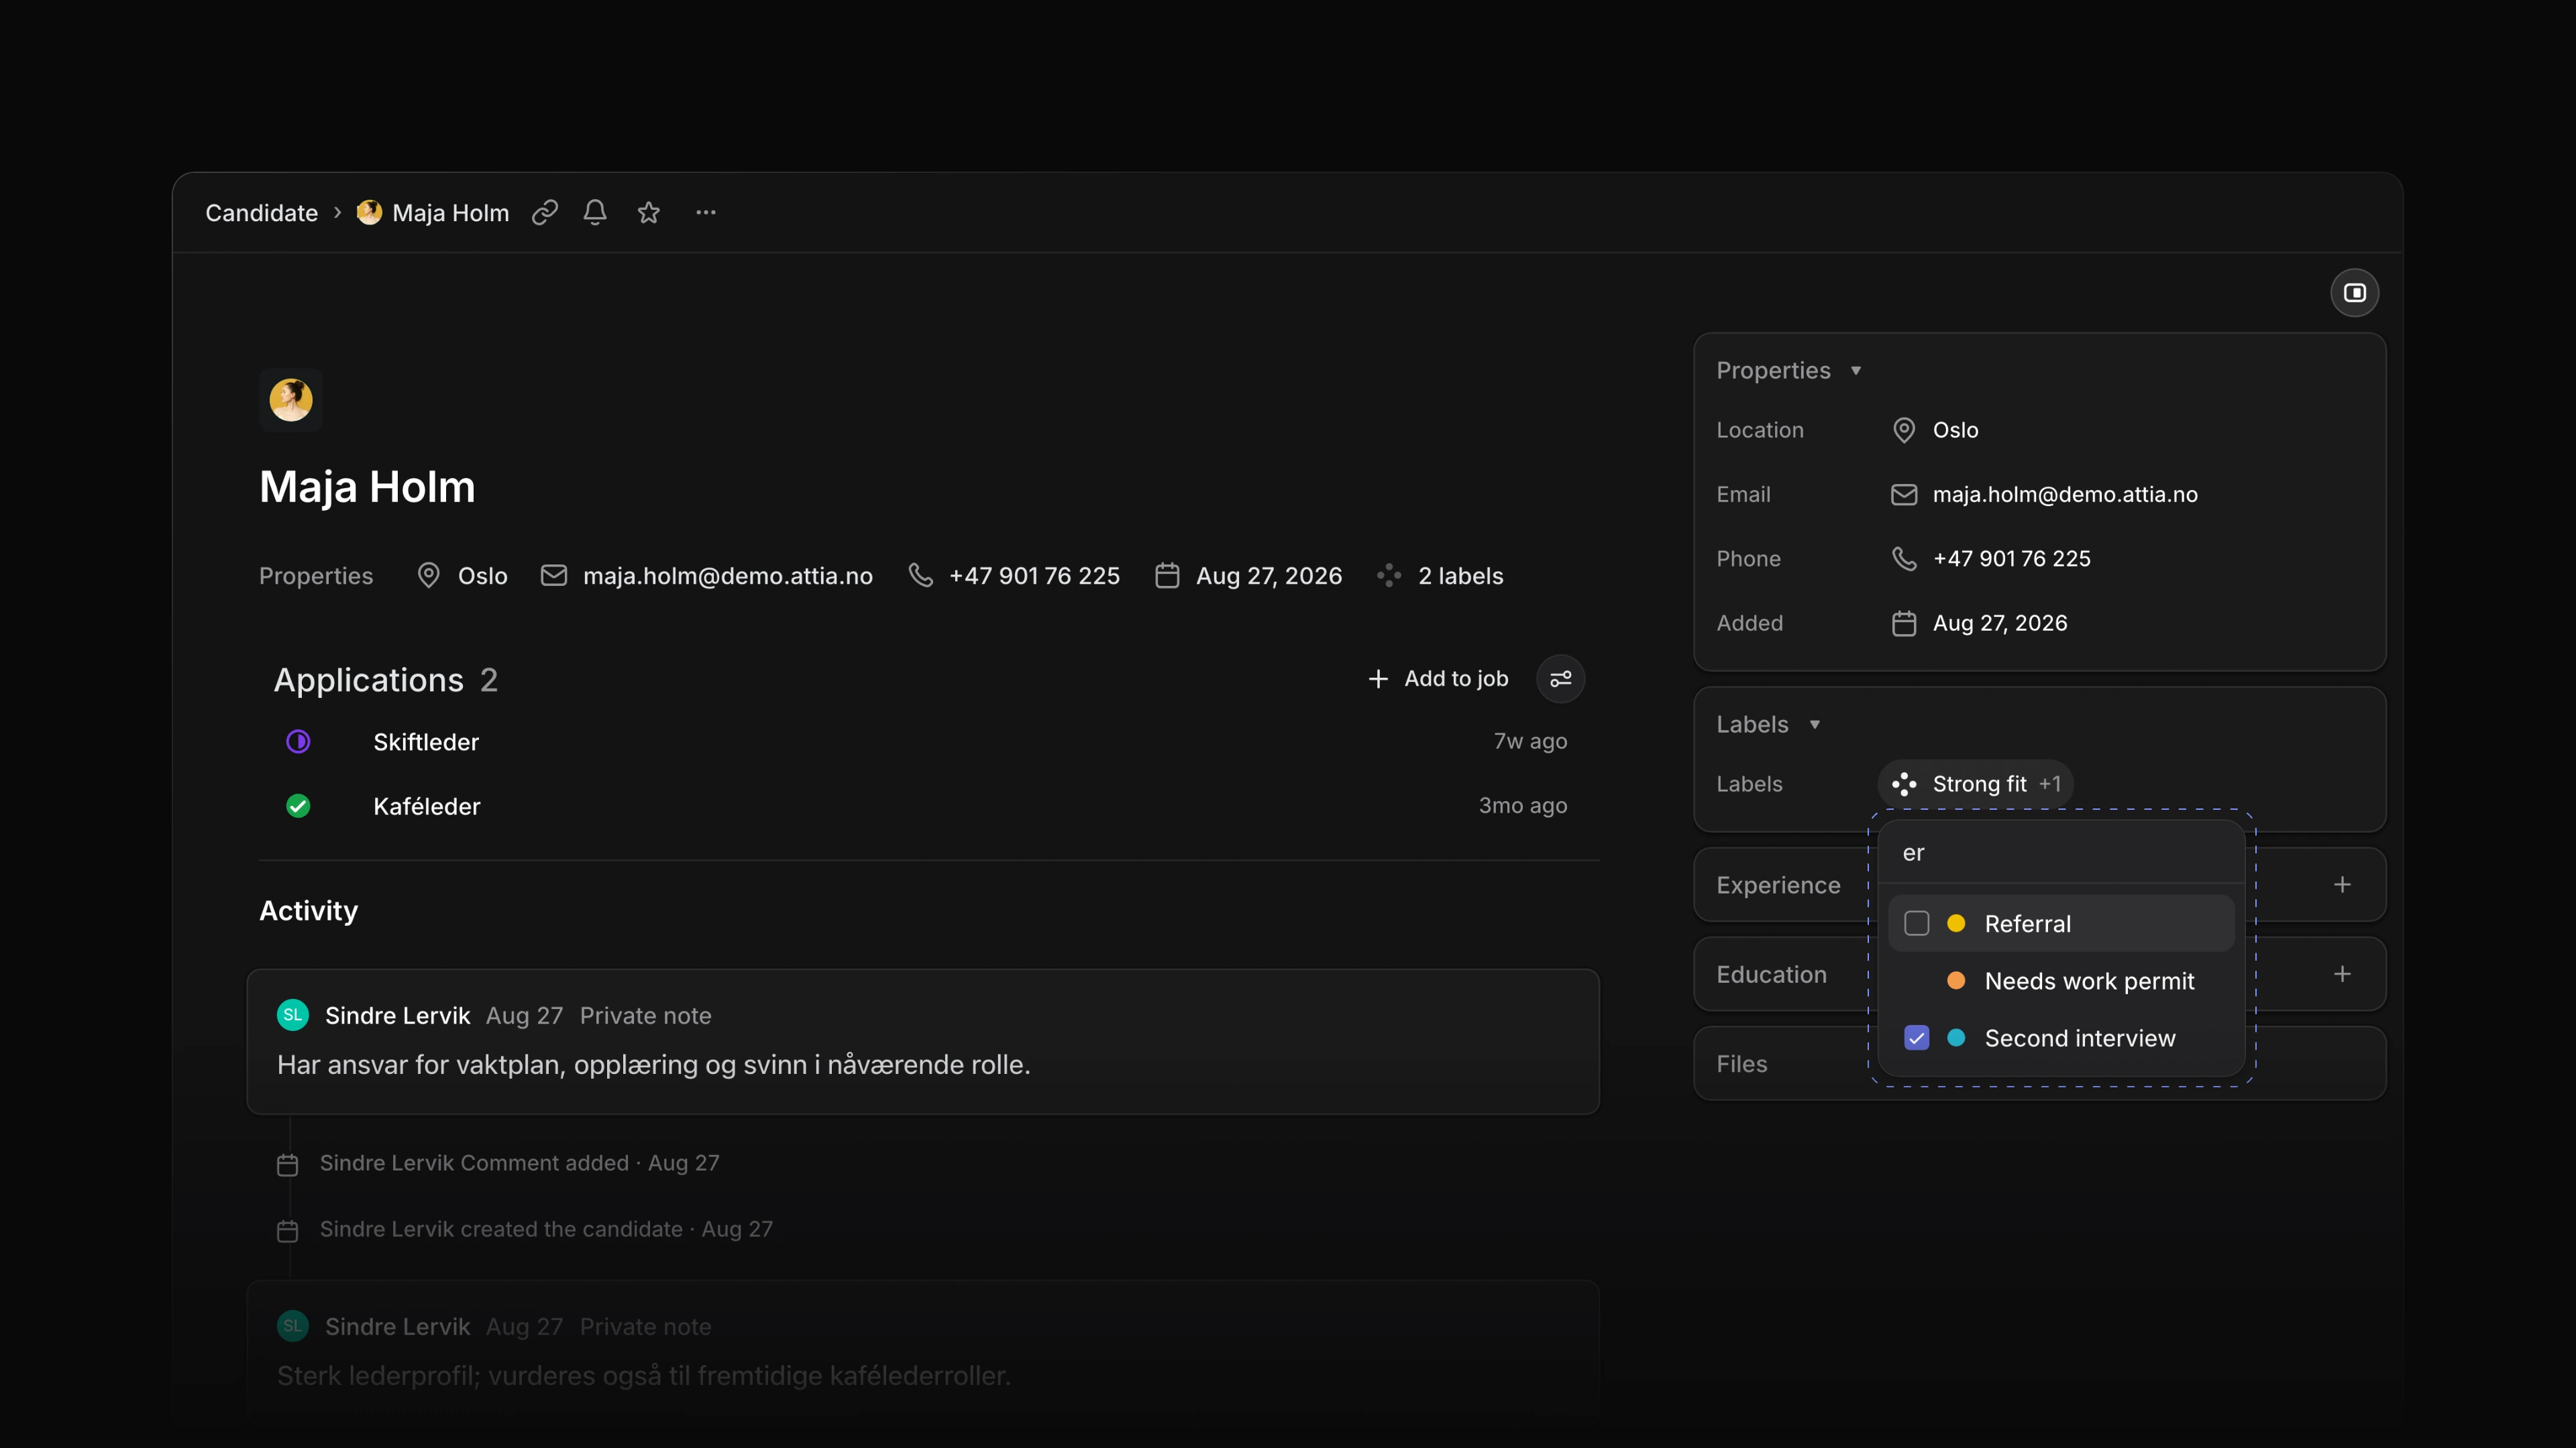
Task: Expand the Experience section
Action: coord(1778,886)
